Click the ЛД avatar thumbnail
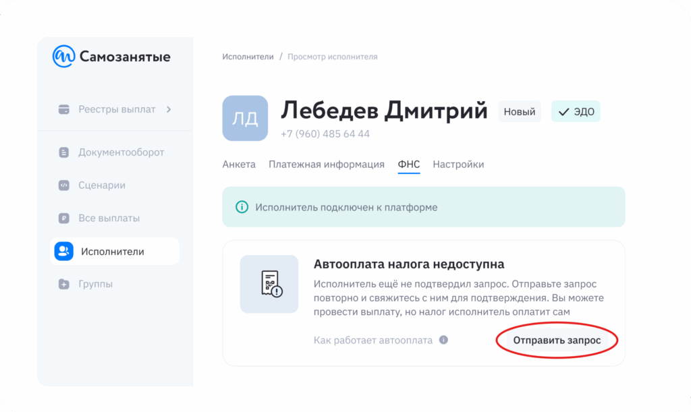Screen dimensions: 691x412 click(245, 118)
